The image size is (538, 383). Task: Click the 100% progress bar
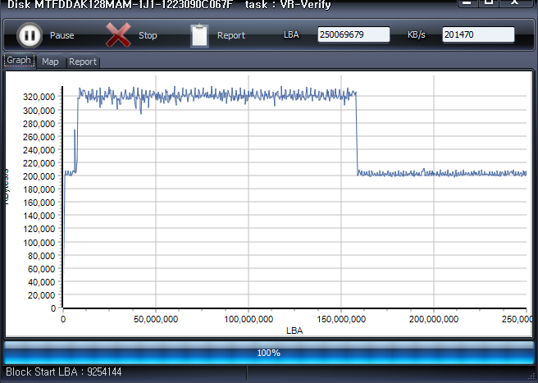click(269, 353)
